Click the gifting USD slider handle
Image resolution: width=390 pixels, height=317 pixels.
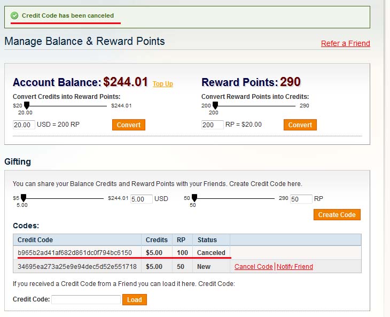click(22, 198)
